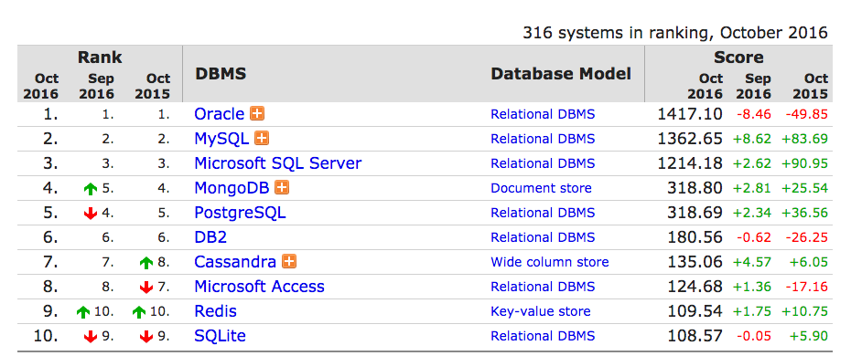Follow the Microsoft Access link
Image resolution: width=851 pixels, height=356 pixels.
click(260, 287)
